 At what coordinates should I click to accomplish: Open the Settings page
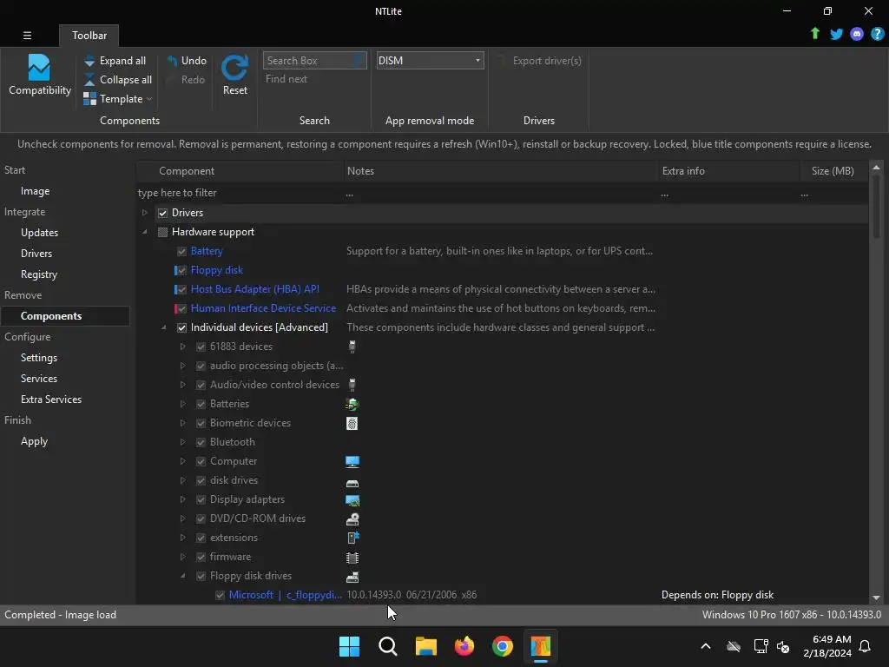pos(39,358)
